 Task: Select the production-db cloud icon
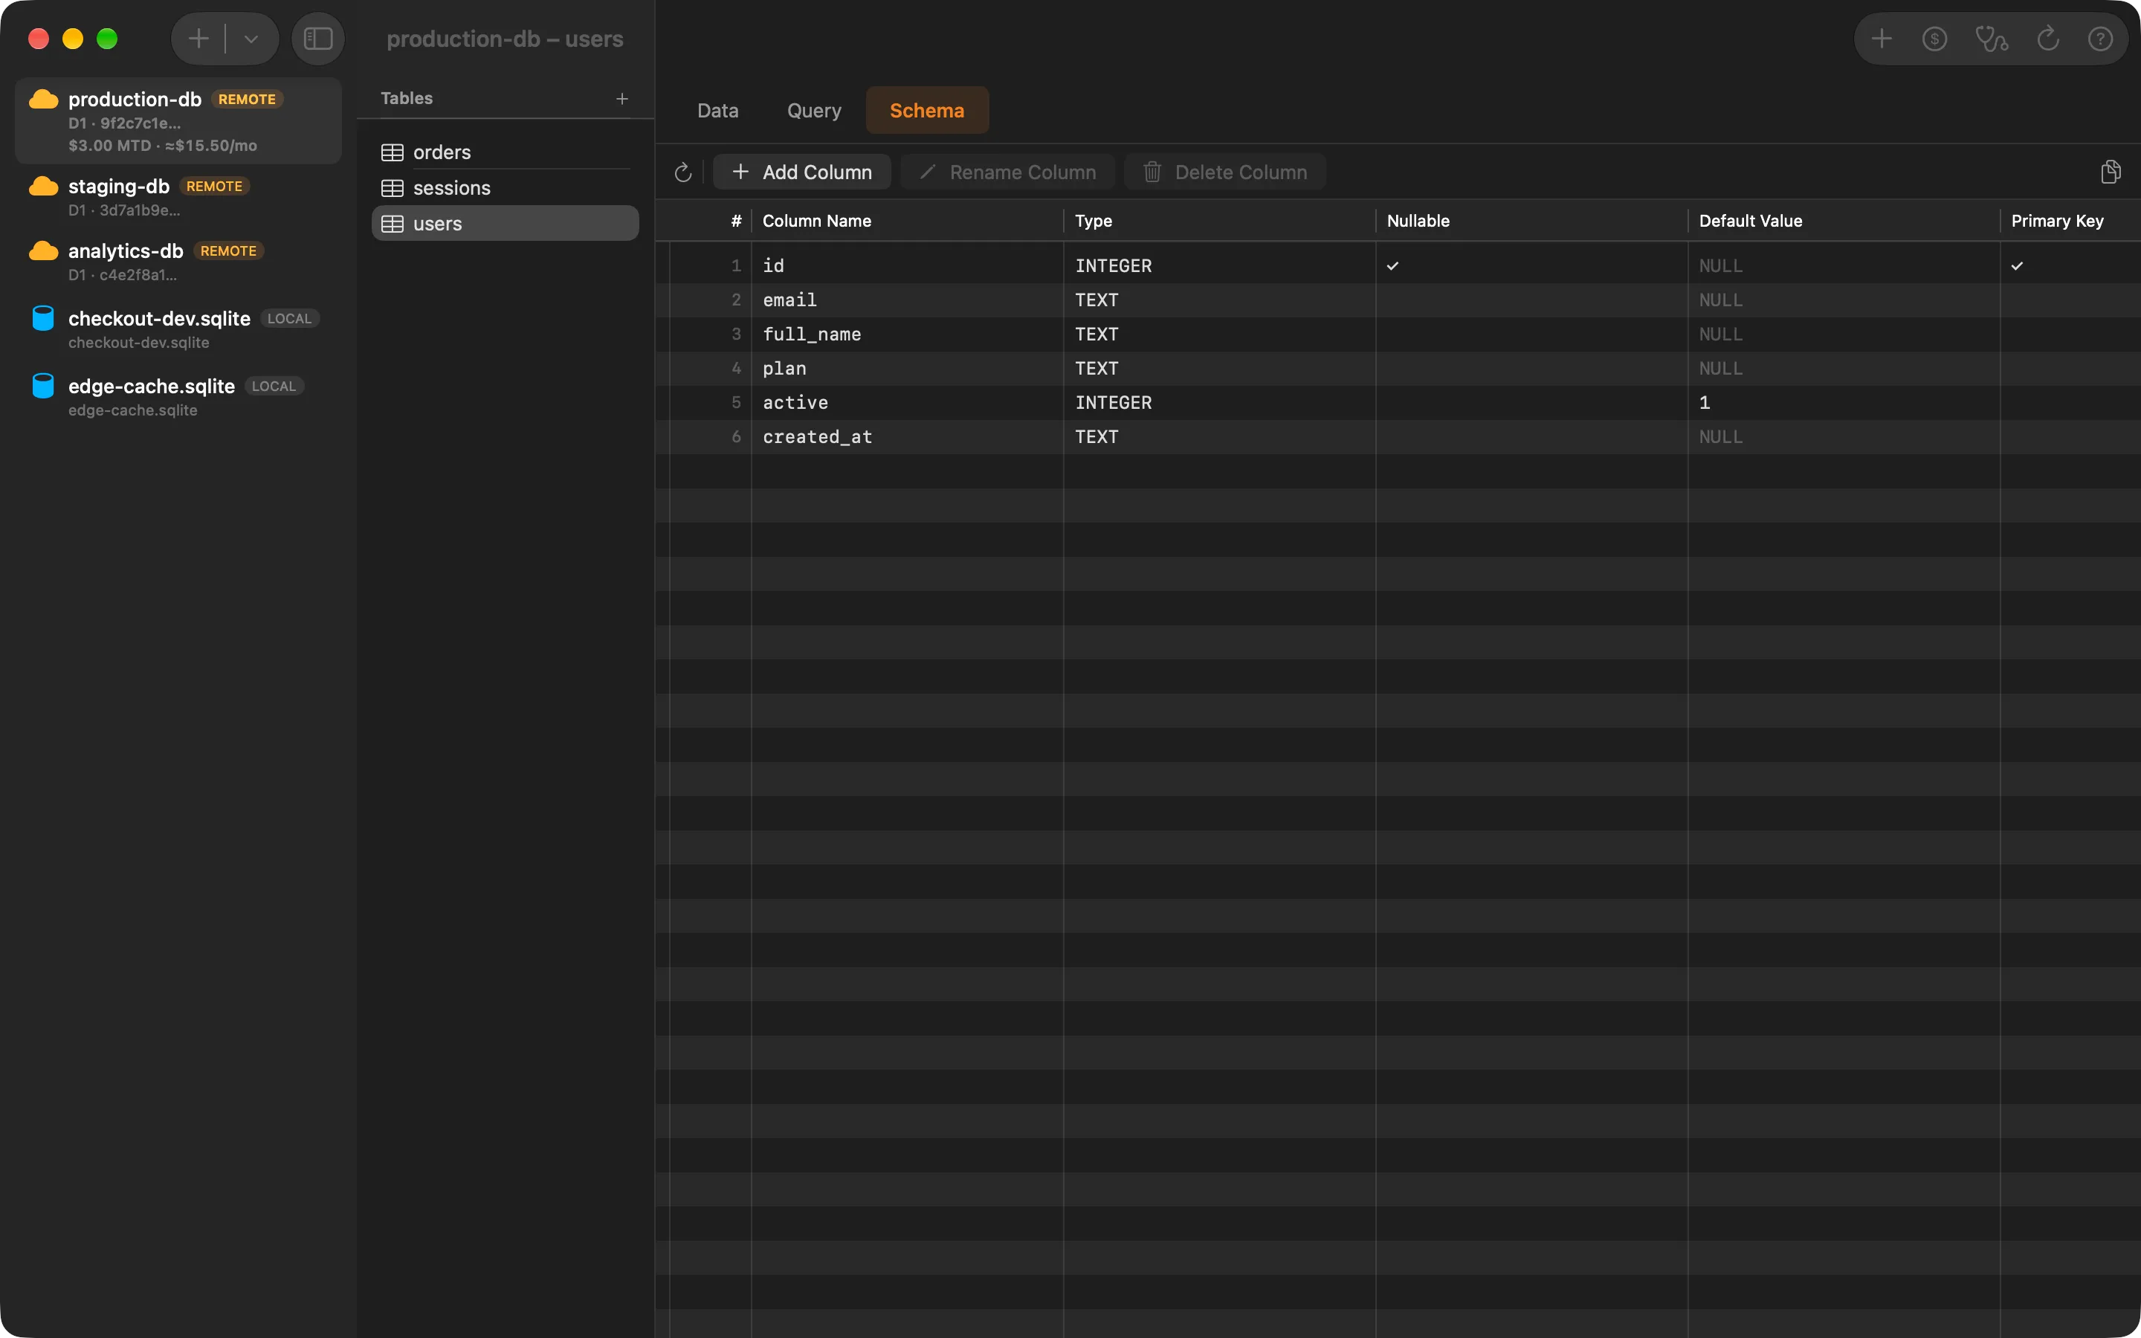click(x=43, y=99)
